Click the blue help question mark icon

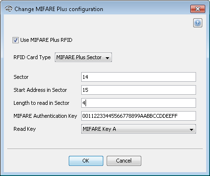[x=198, y=23]
